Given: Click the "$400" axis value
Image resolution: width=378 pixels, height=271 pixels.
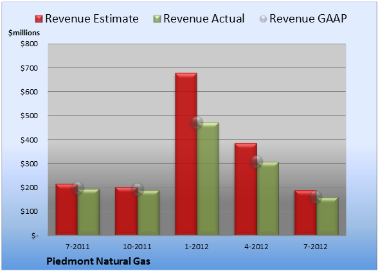Looking at the screenshot, I should [29, 140].
